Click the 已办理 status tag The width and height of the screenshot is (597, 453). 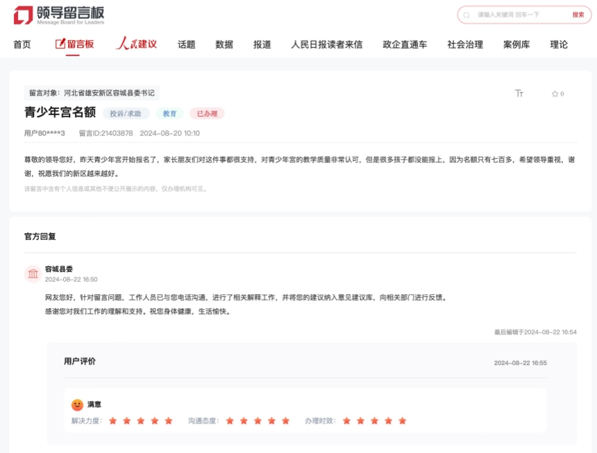pyautogui.click(x=206, y=114)
